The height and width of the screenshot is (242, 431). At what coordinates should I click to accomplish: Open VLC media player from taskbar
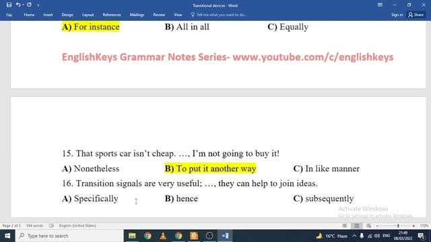click(x=163, y=236)
